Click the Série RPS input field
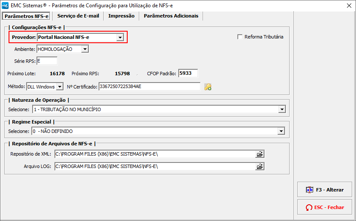Viewport: 356px width, 221px height. [47, 61]
